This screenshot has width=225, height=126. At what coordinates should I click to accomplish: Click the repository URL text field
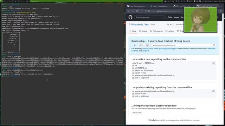point(181,45)
